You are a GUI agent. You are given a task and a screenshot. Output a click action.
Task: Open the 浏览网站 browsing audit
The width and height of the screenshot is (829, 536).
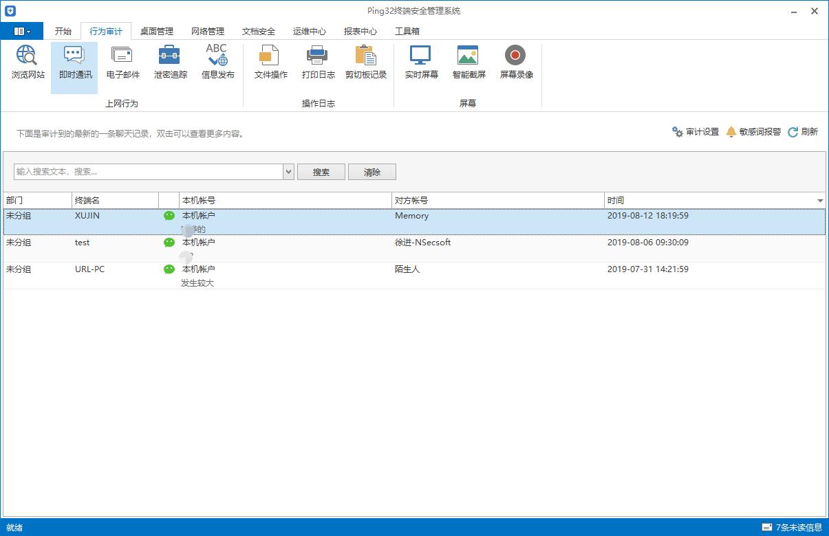tap(28, 63)
